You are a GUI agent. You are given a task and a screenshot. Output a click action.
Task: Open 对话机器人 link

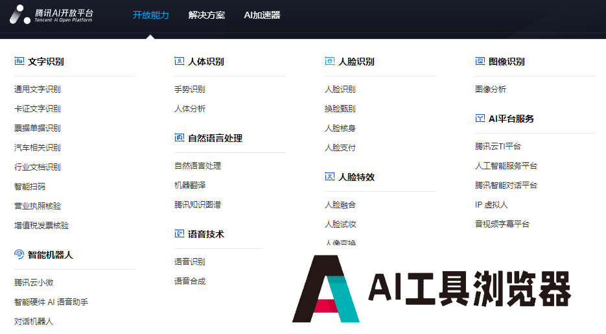tap(34, 321)
